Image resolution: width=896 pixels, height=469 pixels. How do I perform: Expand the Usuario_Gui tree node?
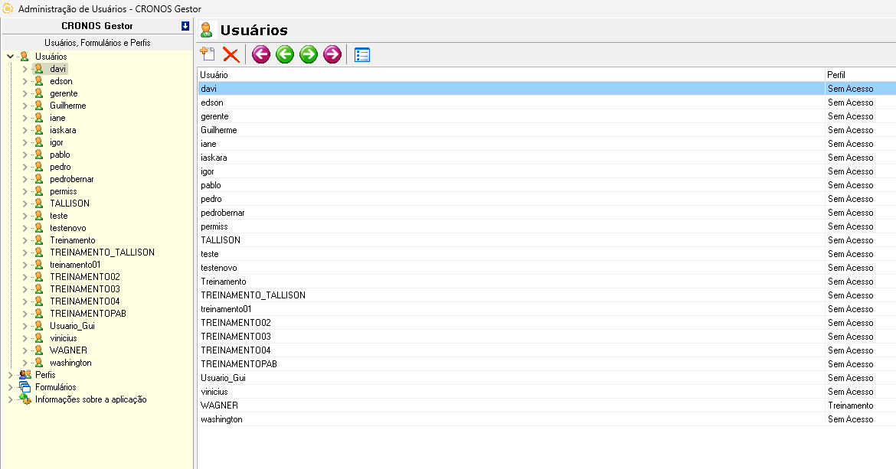(25, 326)
